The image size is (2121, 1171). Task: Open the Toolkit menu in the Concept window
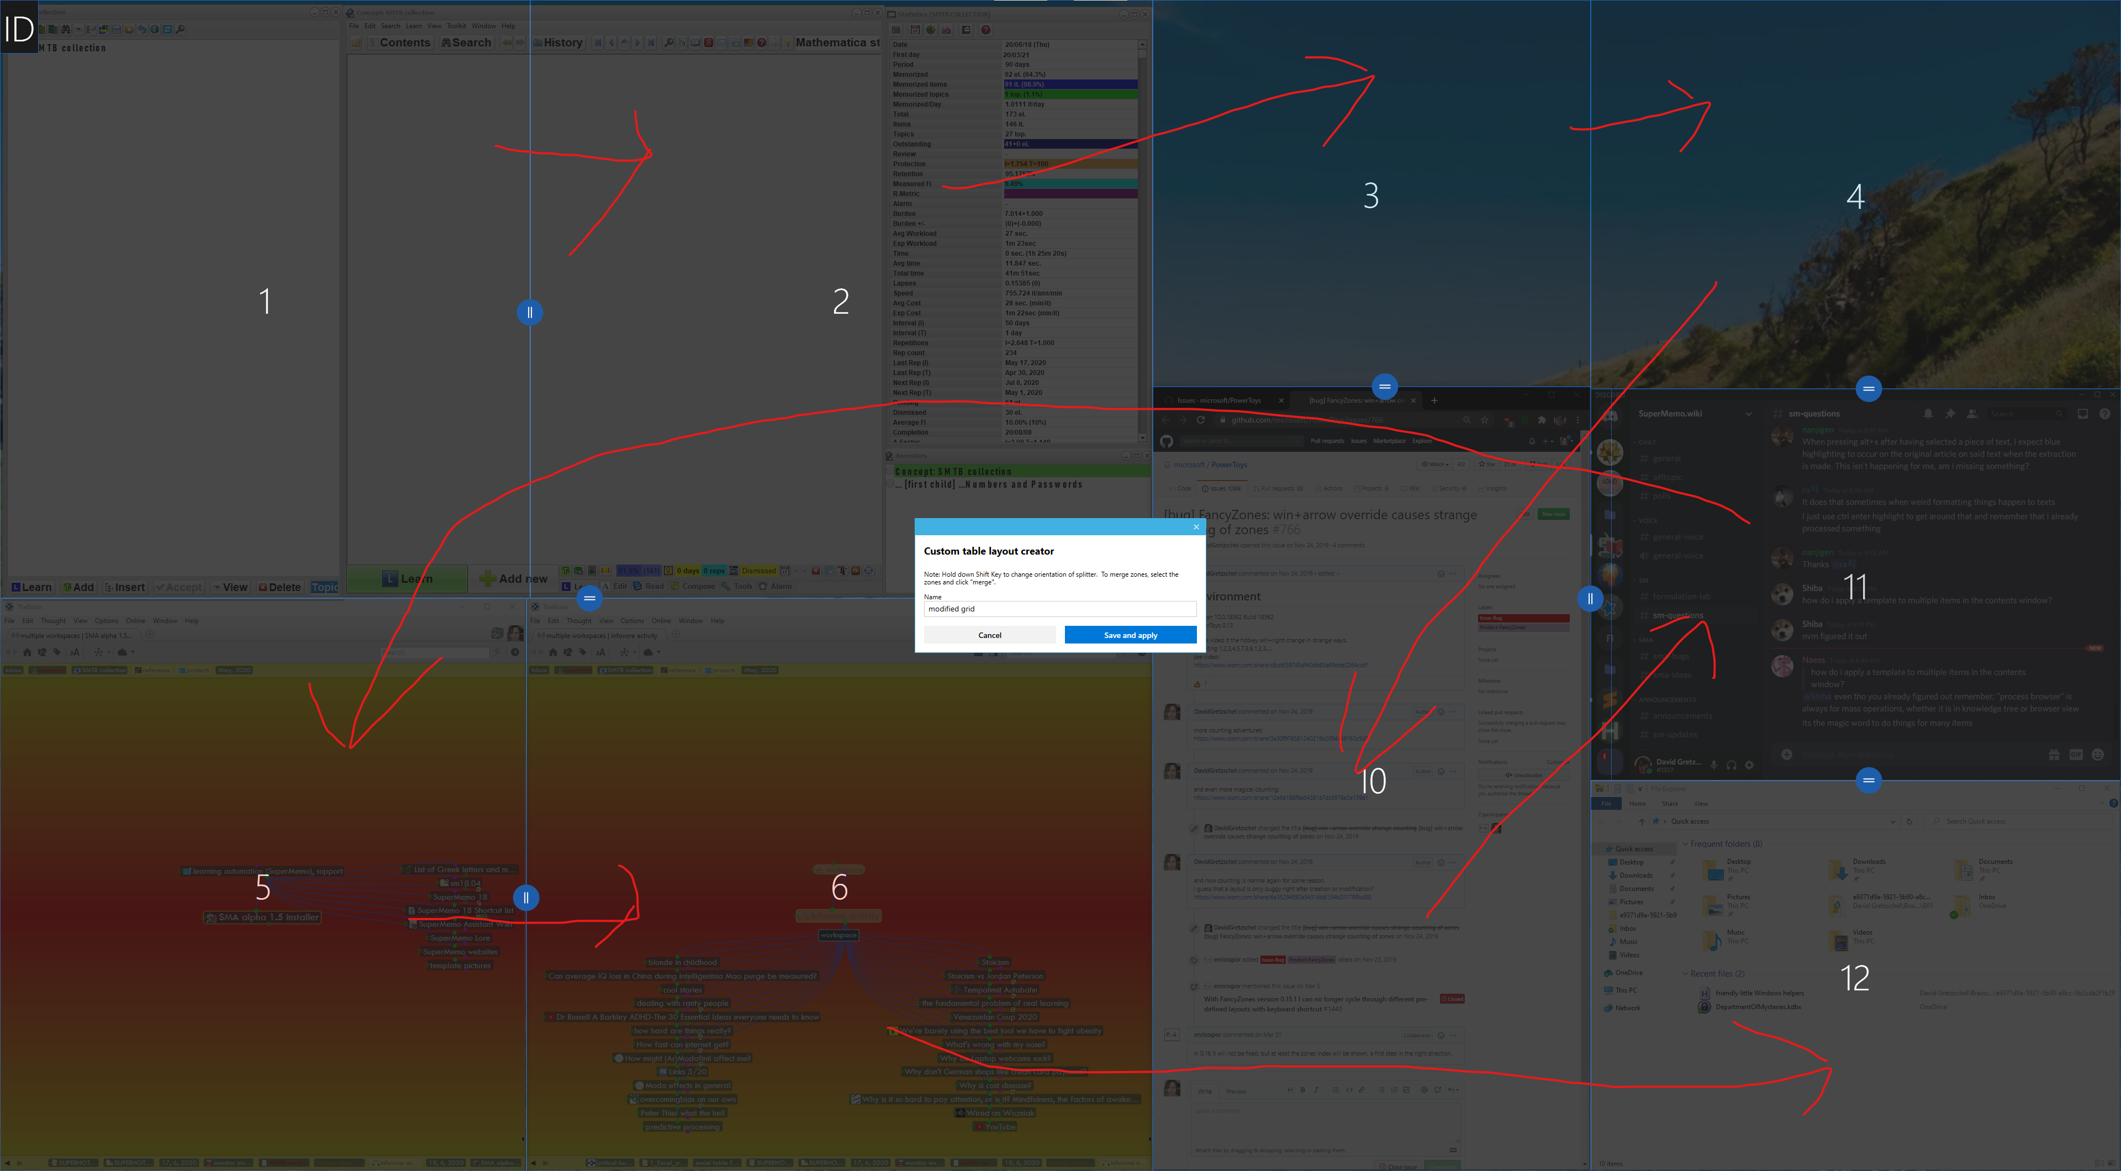click(x=457, y=25)
